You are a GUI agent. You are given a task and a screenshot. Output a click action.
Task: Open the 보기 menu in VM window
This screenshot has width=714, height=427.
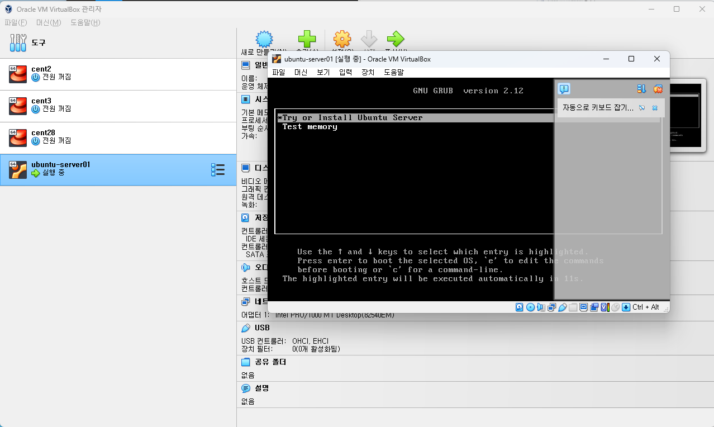[x=323, y=72]
